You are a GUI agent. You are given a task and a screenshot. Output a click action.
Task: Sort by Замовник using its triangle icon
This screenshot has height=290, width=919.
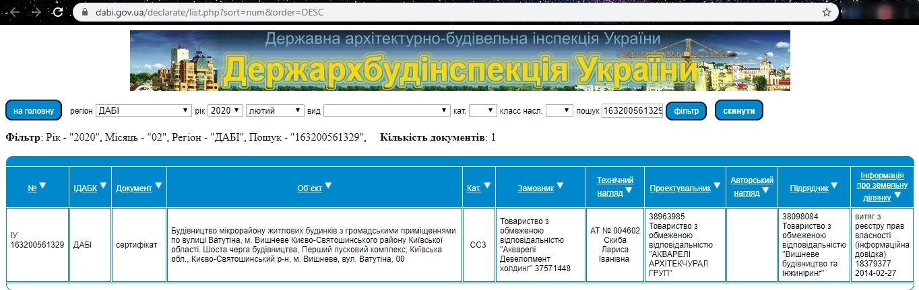pos(560,186)
